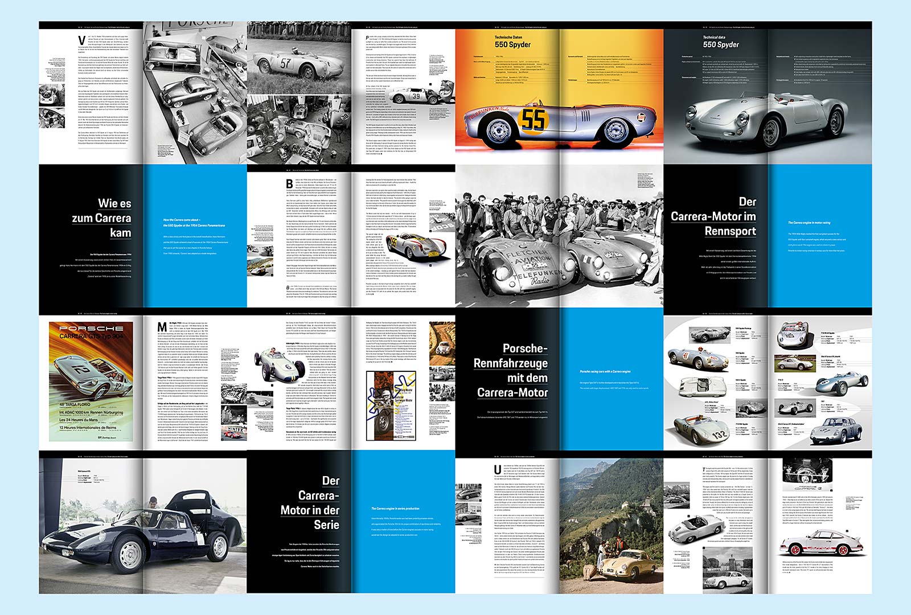Click the 'Der Carrera-Motor im Rennsport' heading
Viewport: 911px width, 615px height.
click(x=713, y=216)
